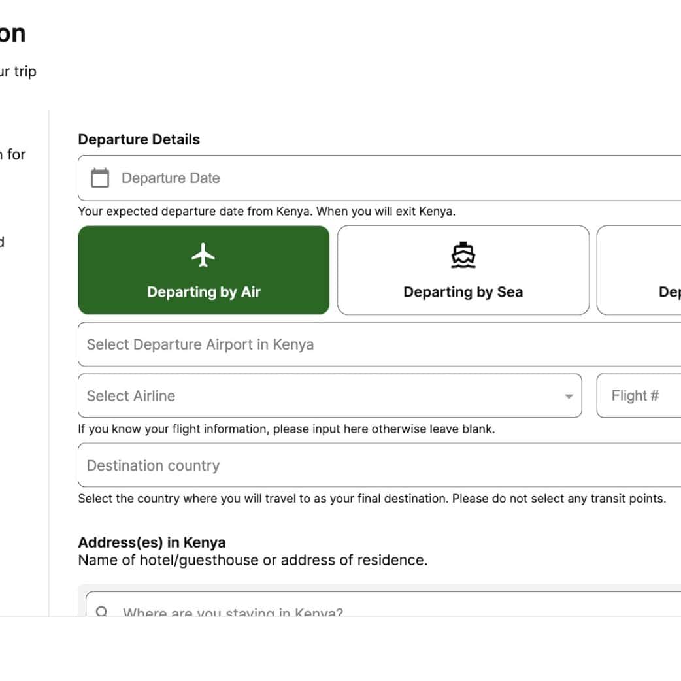Click the Select Airline dropdown arrow
Image resolution: width=681 pixels, height=681 pixels.
tap(569, 397)
